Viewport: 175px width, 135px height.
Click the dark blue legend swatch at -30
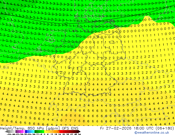[x=26, y=132]
